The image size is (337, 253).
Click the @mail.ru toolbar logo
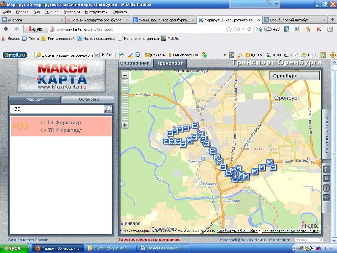point(15,55)
